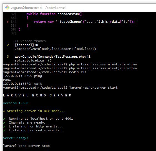Click the 'public function broadcastOn()' line
Image resolution: width=156 pixels, height=151 pixels.
[54, 14]
